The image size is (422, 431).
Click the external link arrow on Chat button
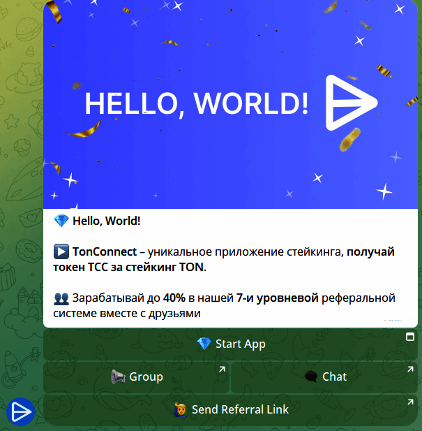[x=410, y=369]
